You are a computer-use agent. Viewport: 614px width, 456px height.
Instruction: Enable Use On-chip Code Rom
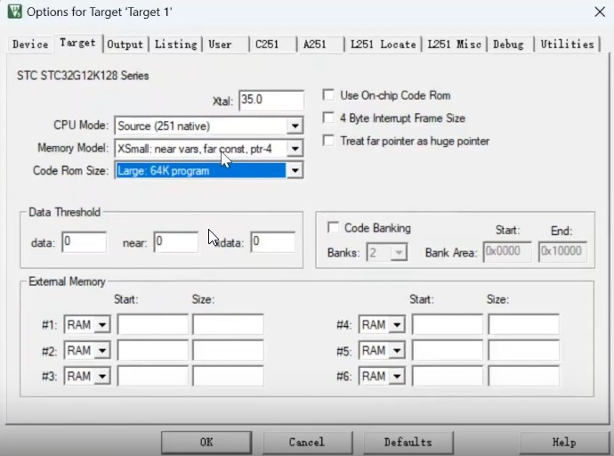[329, 95]
